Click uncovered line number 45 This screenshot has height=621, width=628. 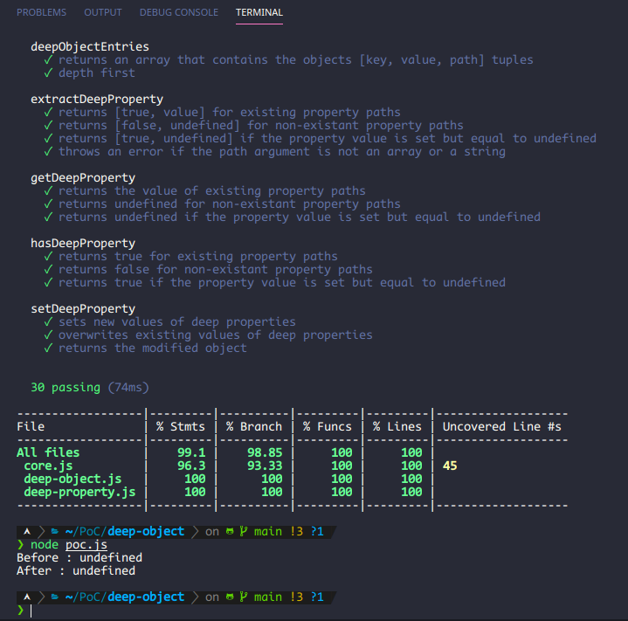coord(450,466)
